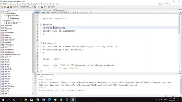Open the Run Project dropdown arrow
Screen dimensions: 182x102
[47, 7]
